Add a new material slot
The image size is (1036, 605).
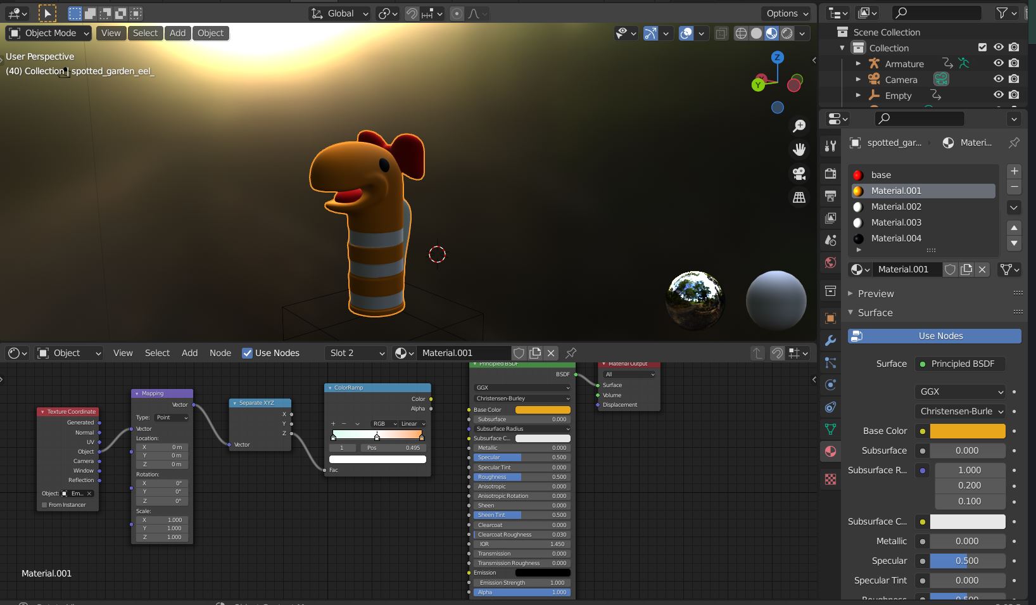point(1014,171)
